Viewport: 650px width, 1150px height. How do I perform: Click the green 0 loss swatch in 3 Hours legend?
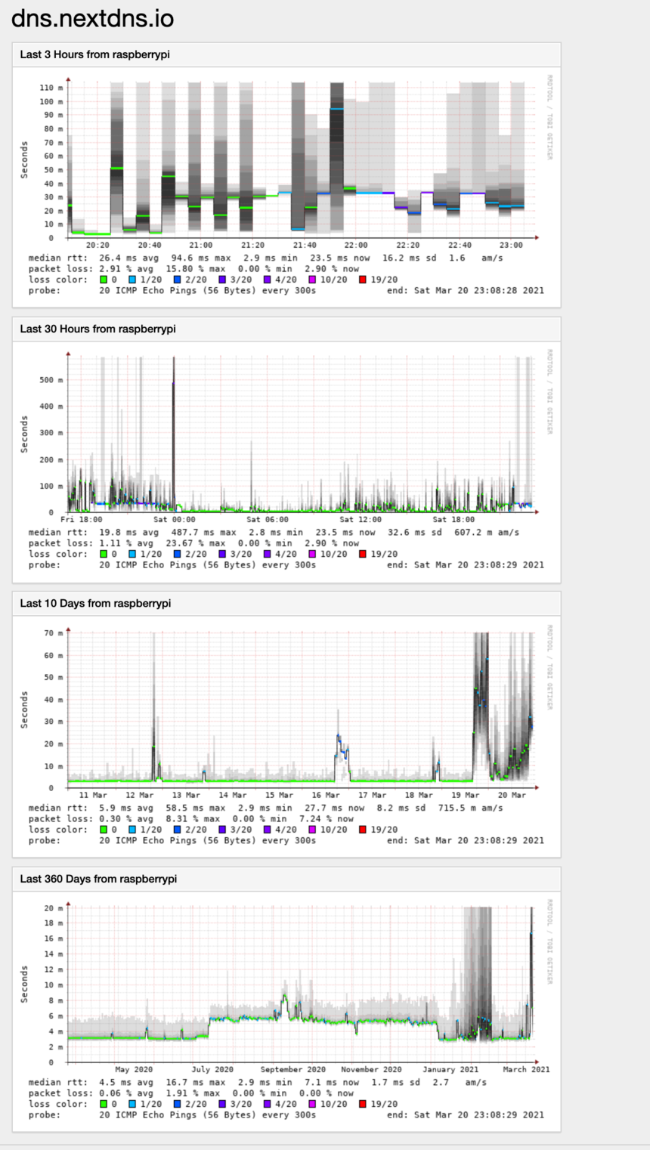(104, 280)
